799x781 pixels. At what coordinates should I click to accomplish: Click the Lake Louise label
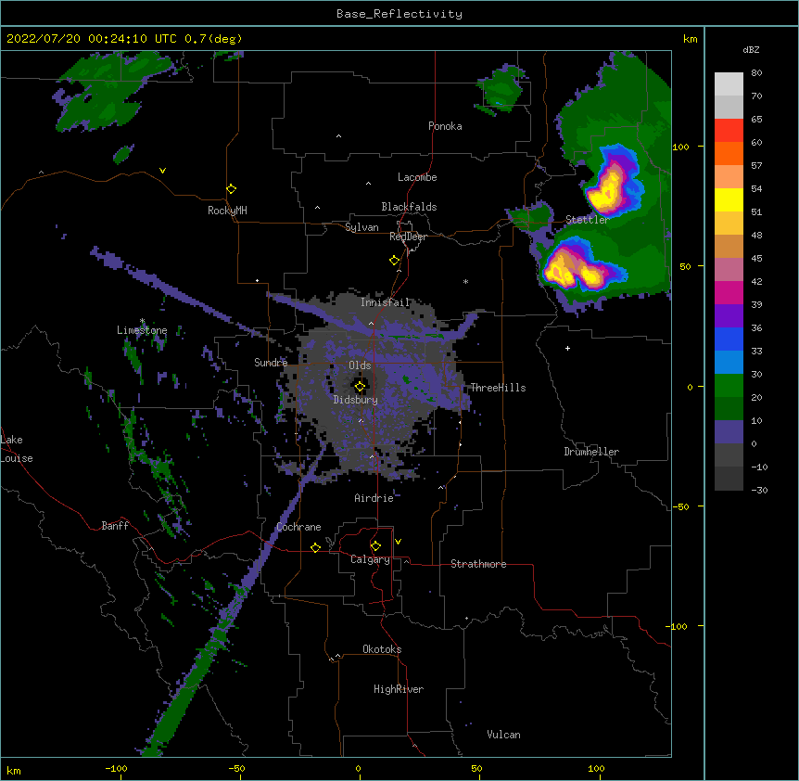click(x=17, y=449)
